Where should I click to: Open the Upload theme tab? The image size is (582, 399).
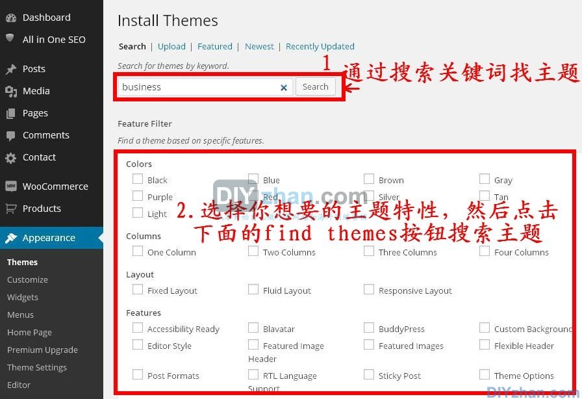[171, 46]
